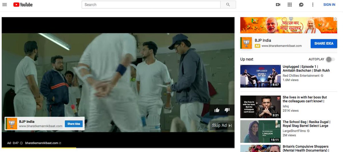343x152 pixels.
Task: Open Britain's Compulsive Shoppers title
Action: click(306, 148)
